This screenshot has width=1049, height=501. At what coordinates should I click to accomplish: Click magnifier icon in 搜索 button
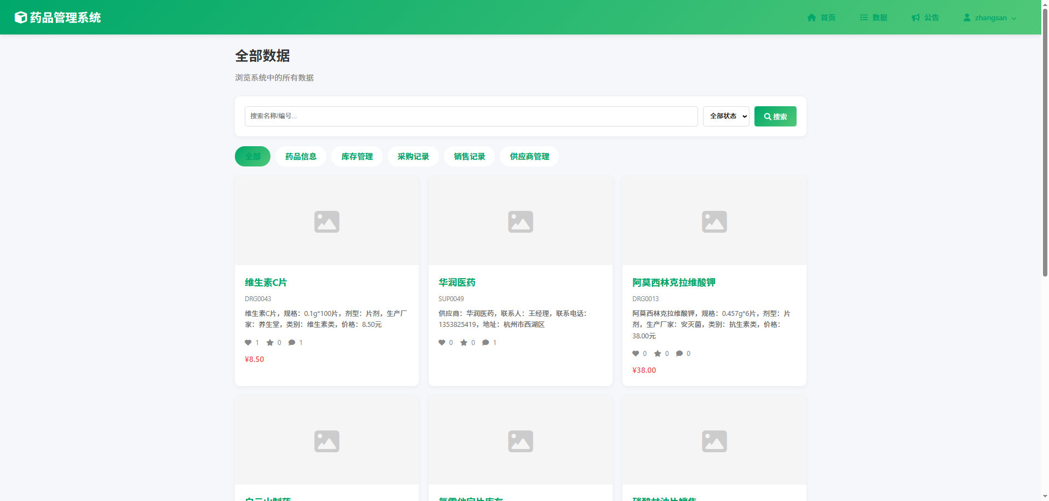tap(768, 117)
